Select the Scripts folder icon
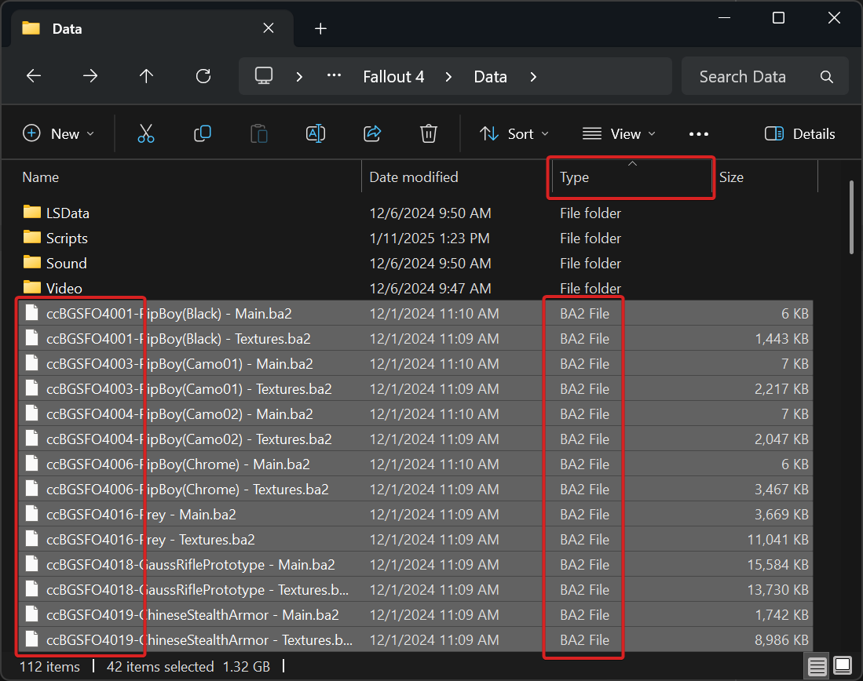Viewport: 863px width, 681px height. tap(32, 238)
